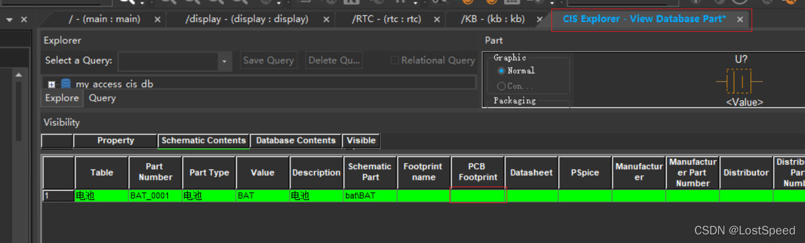The height and width of the screenshot is (243, 805).
Task: Close the left docked panel
Action: point(24,20)
